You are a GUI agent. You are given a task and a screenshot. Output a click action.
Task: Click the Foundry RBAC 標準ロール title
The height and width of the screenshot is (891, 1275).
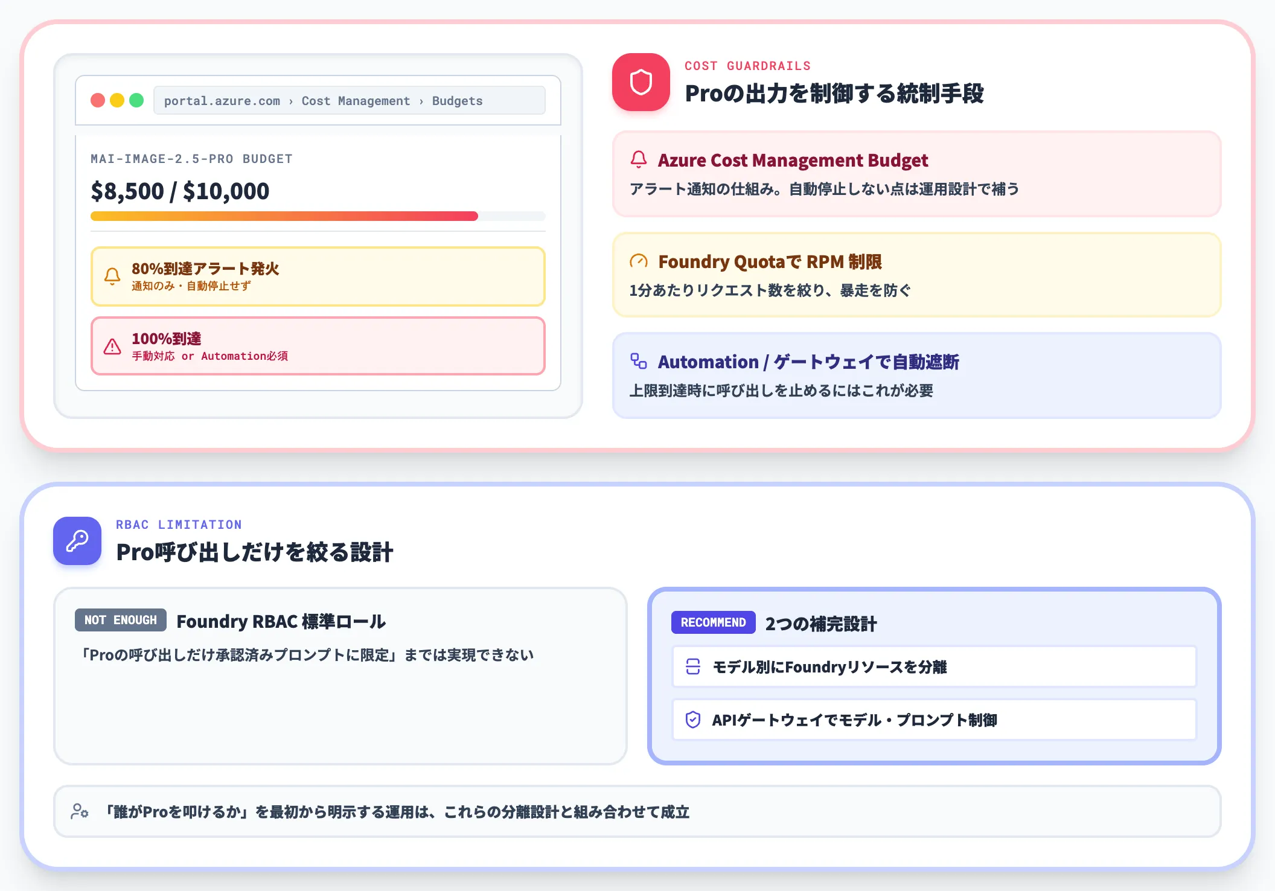(281, 621)
